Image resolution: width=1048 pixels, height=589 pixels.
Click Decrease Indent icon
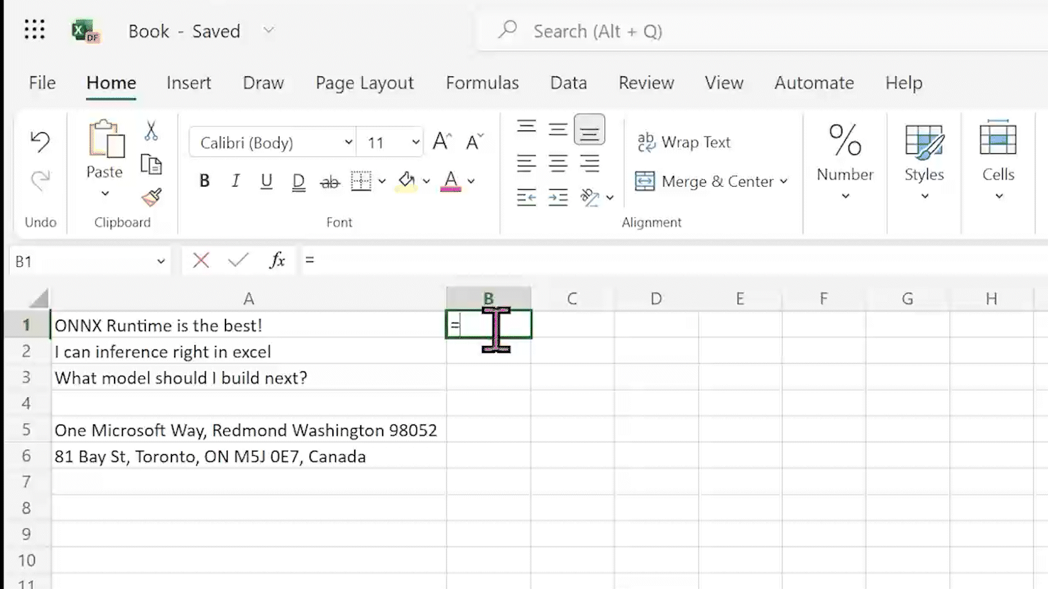pos(526,197)
